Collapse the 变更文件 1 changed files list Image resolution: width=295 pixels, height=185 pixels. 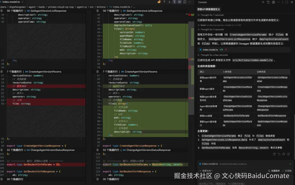200,171
